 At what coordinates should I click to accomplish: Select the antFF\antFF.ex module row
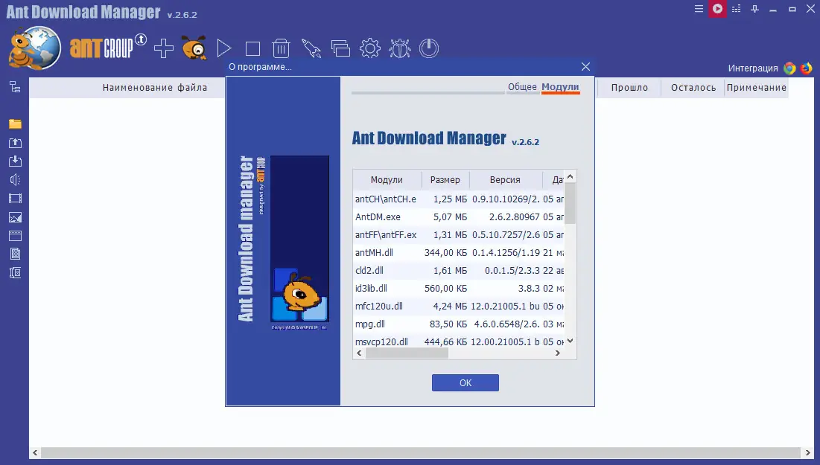(459, 234)
